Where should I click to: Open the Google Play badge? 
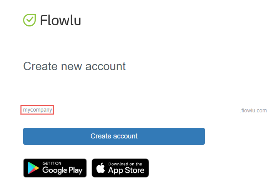pyautogui.click(x=55, y=168)
